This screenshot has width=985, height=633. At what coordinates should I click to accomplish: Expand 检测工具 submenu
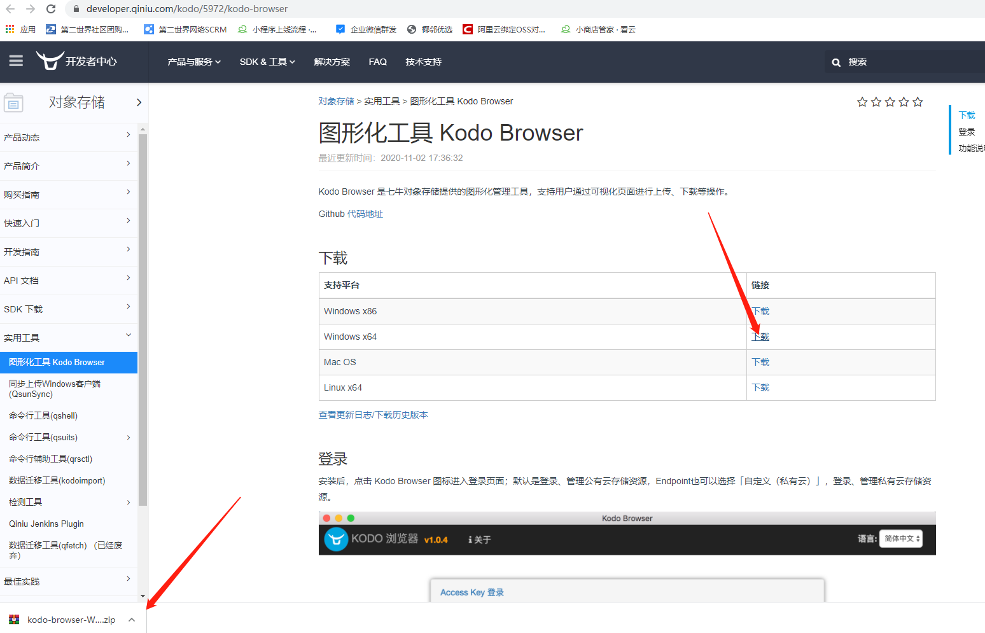(x=129, y=503)
